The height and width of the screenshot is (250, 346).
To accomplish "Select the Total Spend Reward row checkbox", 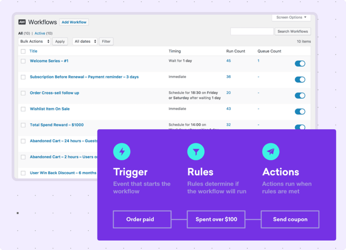I will (x=23, y=125).
